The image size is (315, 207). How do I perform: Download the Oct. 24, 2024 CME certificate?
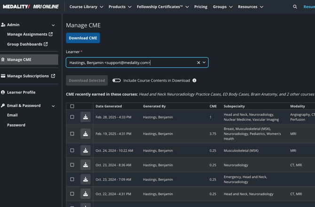(x=86, y=151)
